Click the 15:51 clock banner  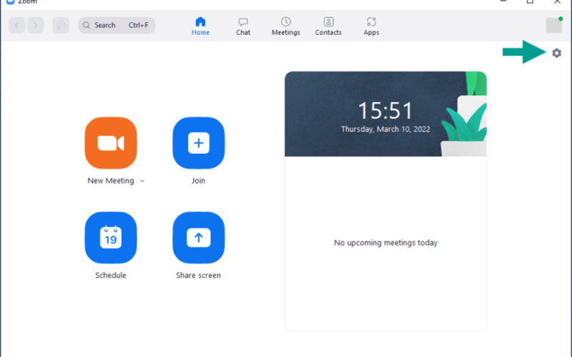[x=385, y=114]
